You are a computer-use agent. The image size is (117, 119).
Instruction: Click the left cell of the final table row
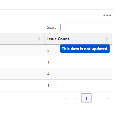pyautogui.click(x=22, y=85)
